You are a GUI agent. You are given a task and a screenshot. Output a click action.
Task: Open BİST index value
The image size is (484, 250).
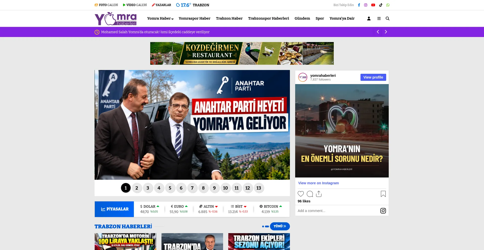coord(238,209)
